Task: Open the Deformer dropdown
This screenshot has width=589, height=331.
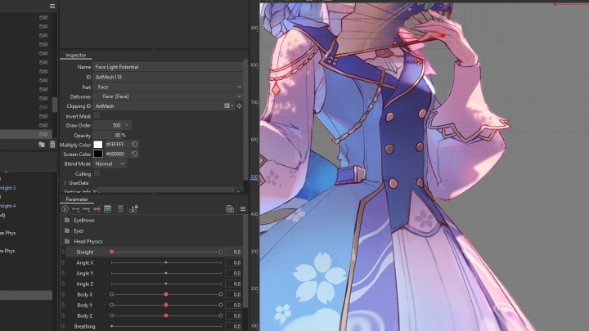Action: (168, 96)
